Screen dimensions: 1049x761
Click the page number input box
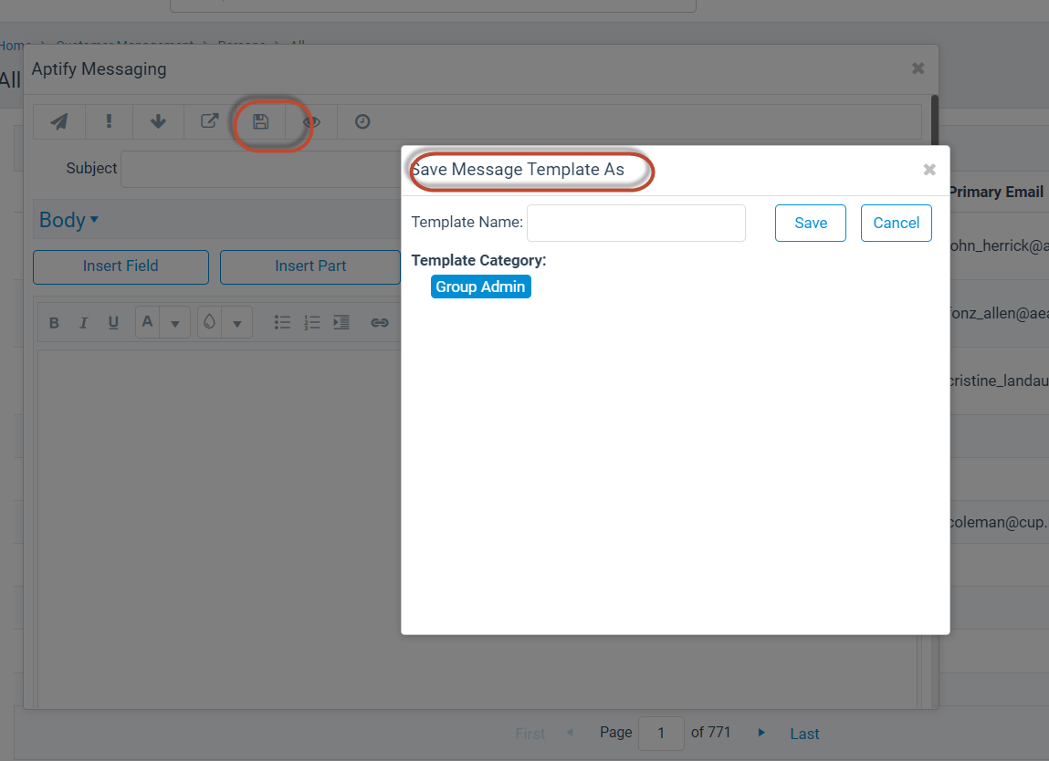click(x=661, y=733)
